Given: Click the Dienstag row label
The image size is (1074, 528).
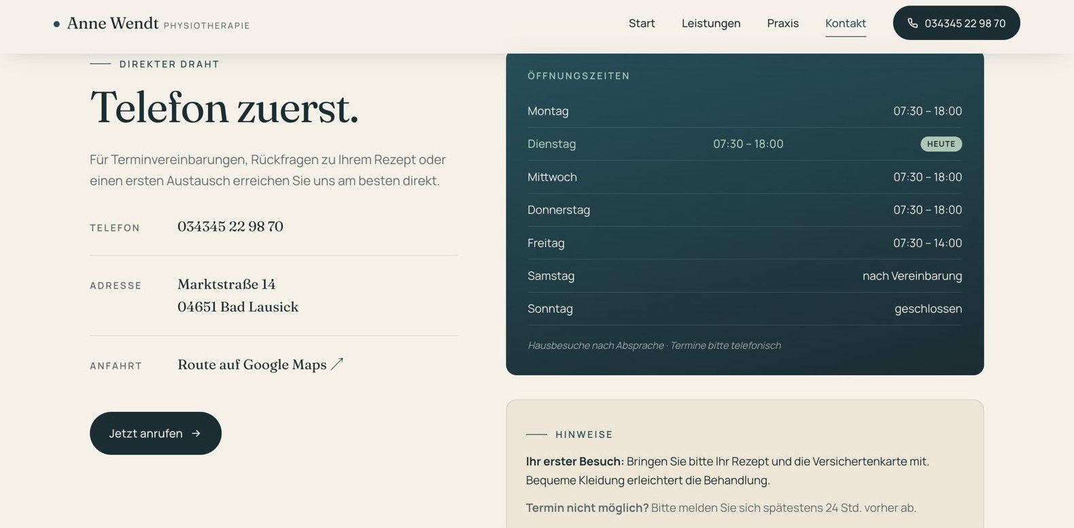Looking at the screenshot, I should 551,144.
